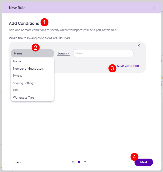This screenshot has width=163, height=172.
Task: Select the filled middle step indicator dot
Action: tap(79, 162)
